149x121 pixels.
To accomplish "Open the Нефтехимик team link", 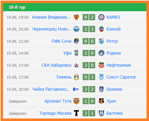I will [x=119, y=65].
